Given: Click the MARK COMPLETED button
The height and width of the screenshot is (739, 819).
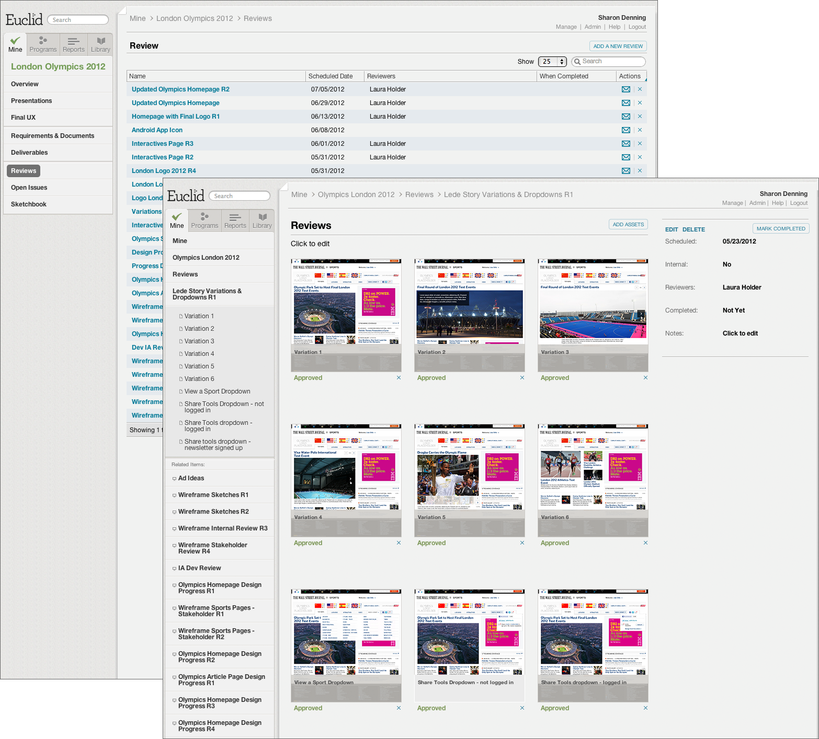Looking at the screenshot, I should [781, 228].
